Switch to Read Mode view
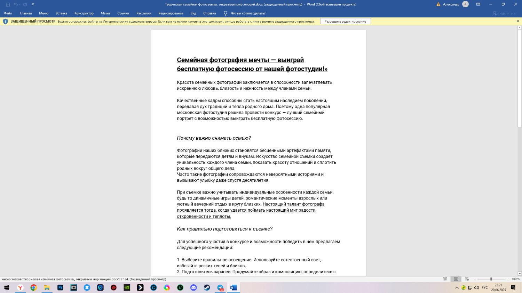 pos(445,279)
